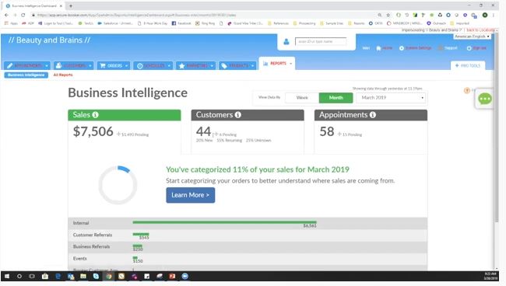Image resolution: width=506 pixels, height=286 pixels.
Task: Bookmark page using the star icon
Action: point(388,15)
